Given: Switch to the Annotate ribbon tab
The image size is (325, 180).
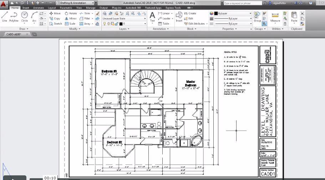Looking at the screenshot, I should tap(39, 8).
